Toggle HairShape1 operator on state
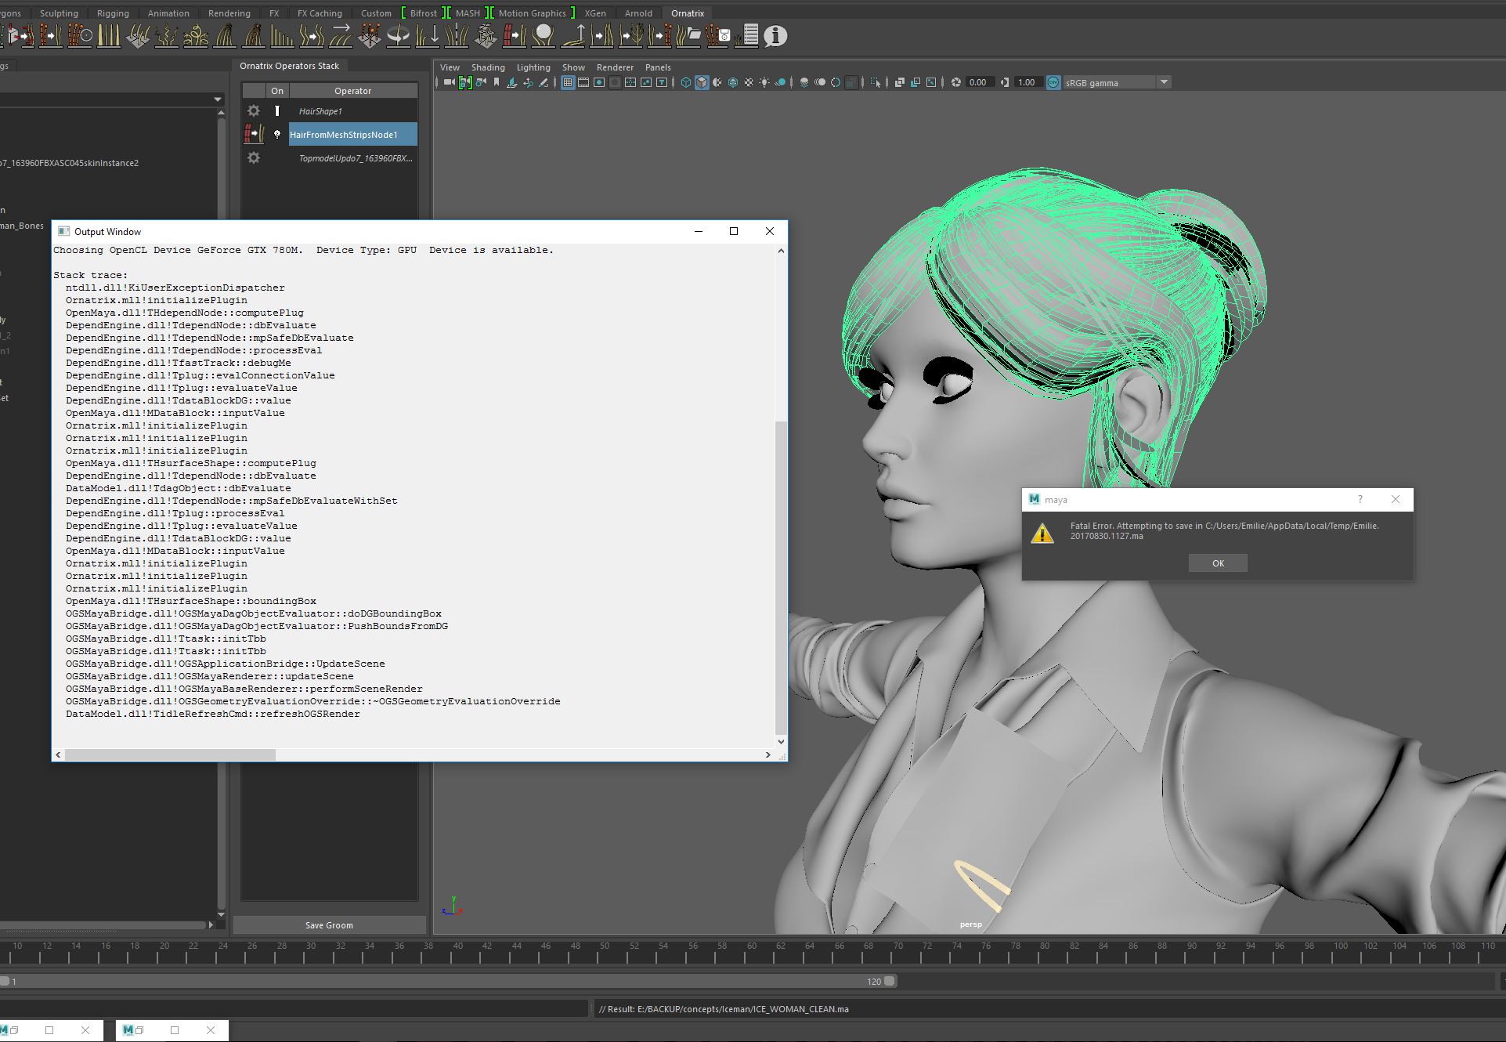 [277, 111]
